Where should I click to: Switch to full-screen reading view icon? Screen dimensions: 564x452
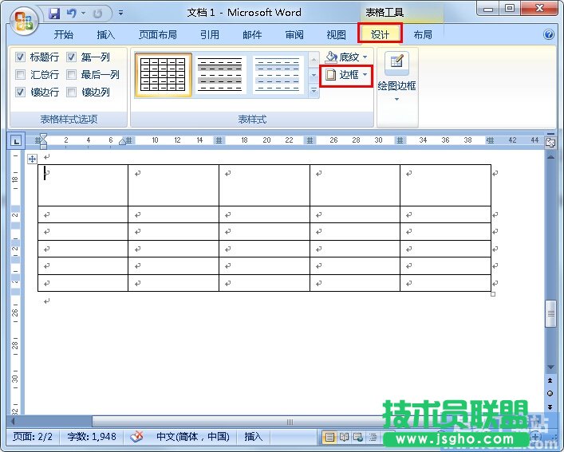(345, 437)
